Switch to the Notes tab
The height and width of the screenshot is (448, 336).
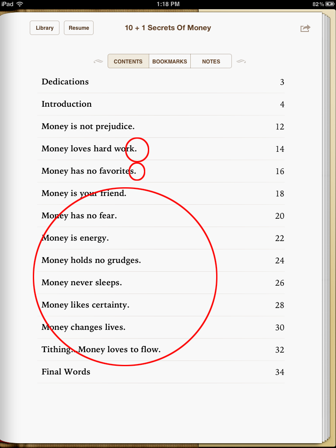click(x=211, y=61)
